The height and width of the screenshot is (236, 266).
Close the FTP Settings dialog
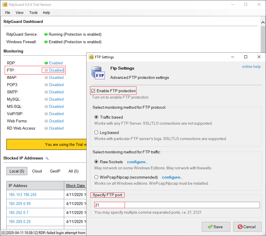259,57
